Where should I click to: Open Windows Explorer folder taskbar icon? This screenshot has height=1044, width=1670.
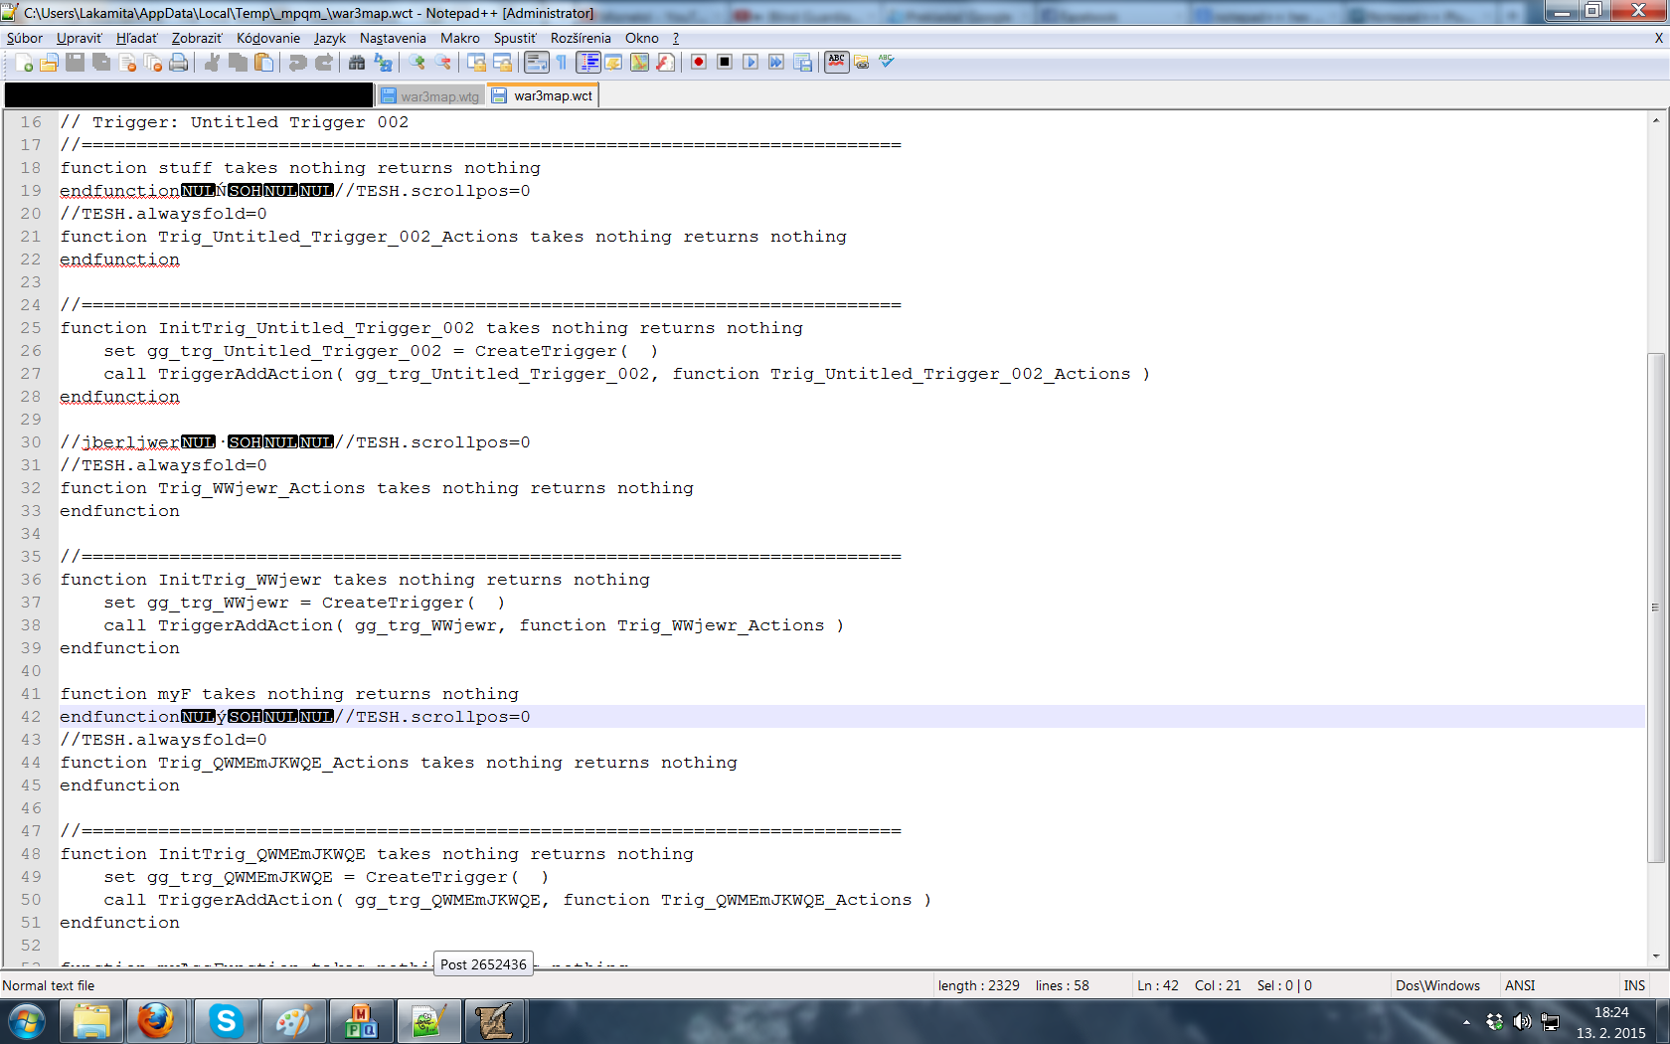point(91,1021)
